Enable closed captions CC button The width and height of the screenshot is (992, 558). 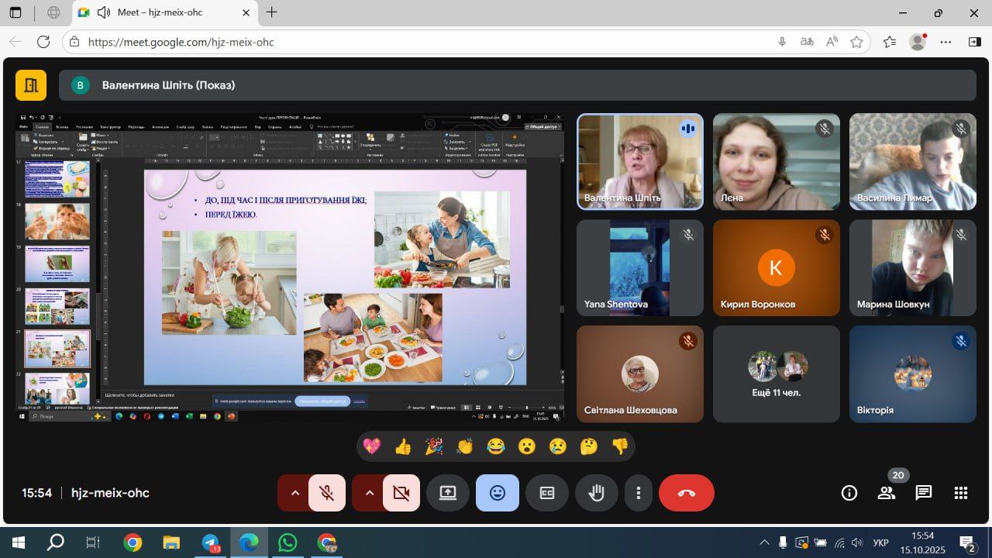pos(547,493)
